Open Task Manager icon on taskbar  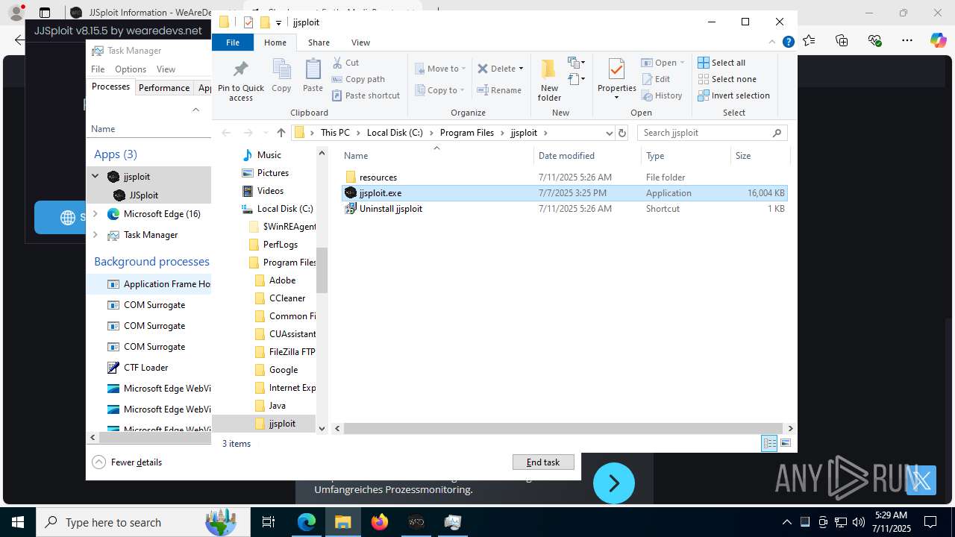(x=453, y=522)
